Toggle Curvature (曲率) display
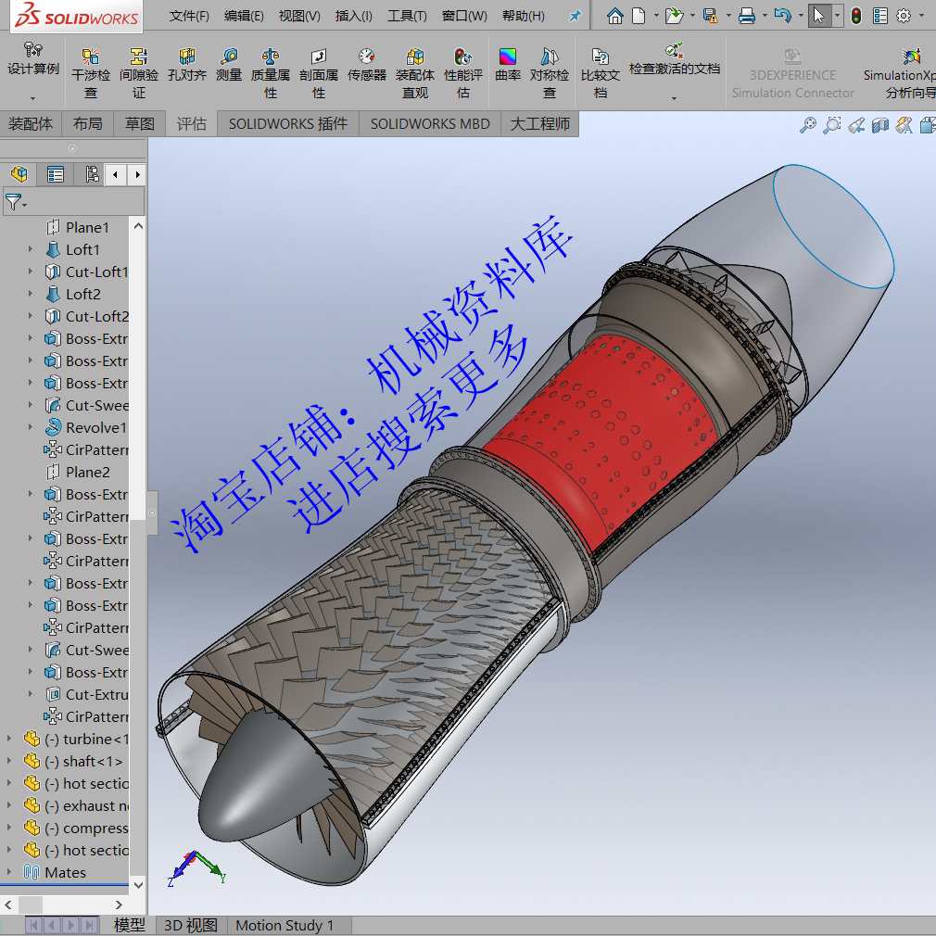Viewport: 936px width, 936px height. click(508, 65)
